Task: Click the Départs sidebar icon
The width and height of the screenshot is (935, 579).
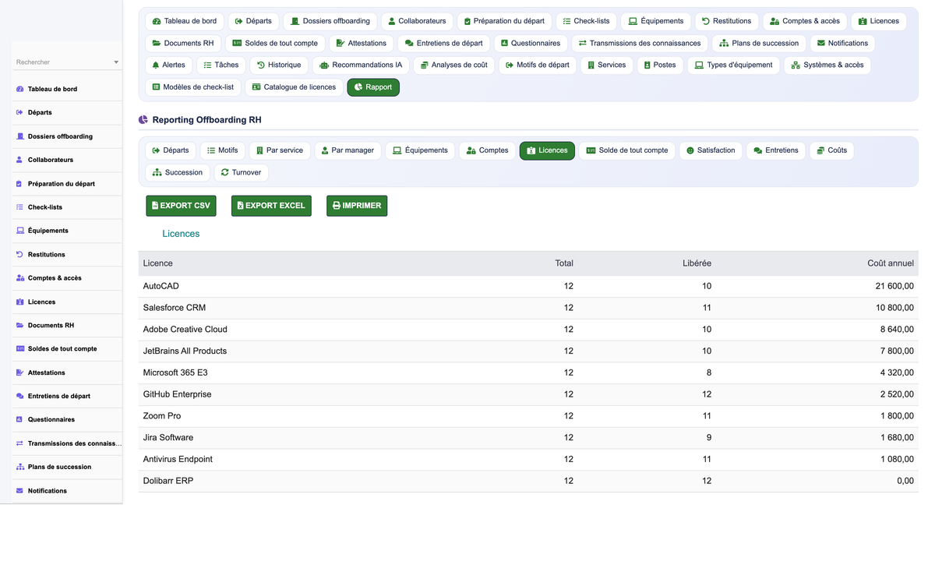Action: [20, 112]
